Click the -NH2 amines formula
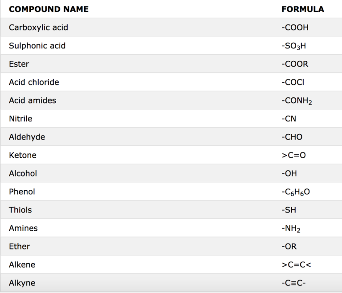The width and height of the screenshot is (342, 293). click(x=291, y=229)
